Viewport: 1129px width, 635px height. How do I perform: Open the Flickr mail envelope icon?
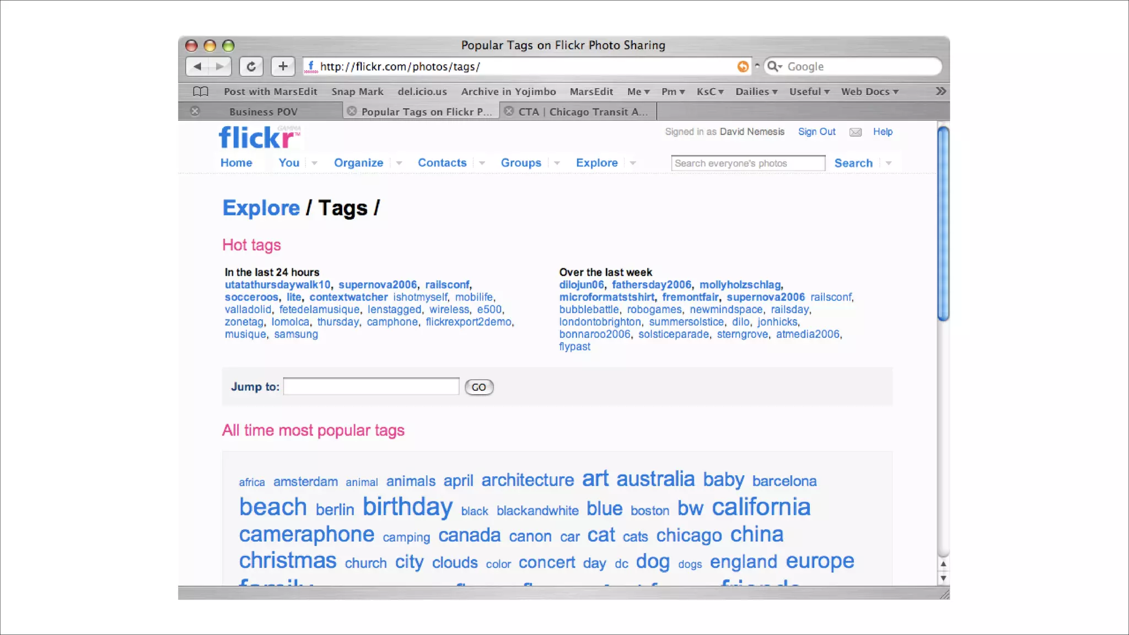tap(855, 132)
